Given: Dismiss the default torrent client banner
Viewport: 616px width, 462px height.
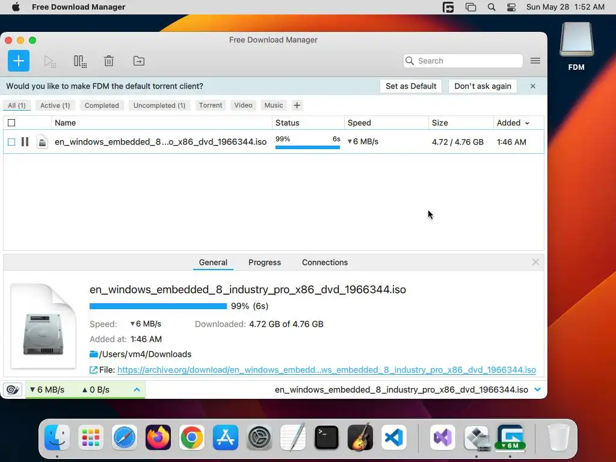Looking at the screenshot, I should tap(533, 86).
